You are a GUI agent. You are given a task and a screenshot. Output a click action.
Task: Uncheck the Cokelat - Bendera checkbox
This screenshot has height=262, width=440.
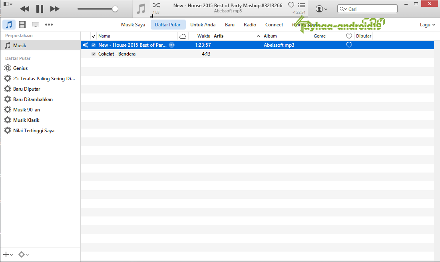(94, 54)
